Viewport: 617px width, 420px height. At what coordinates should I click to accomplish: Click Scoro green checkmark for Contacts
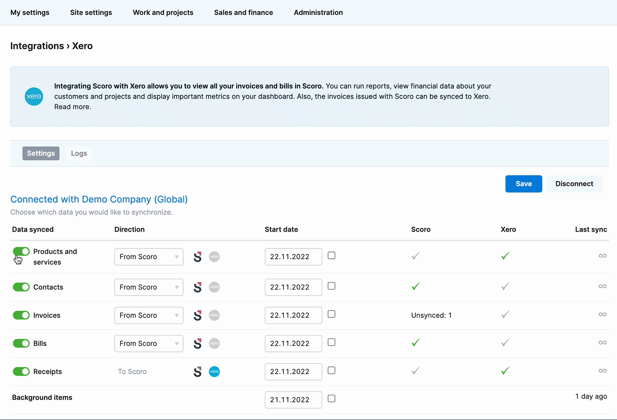[x=416, y=286]
